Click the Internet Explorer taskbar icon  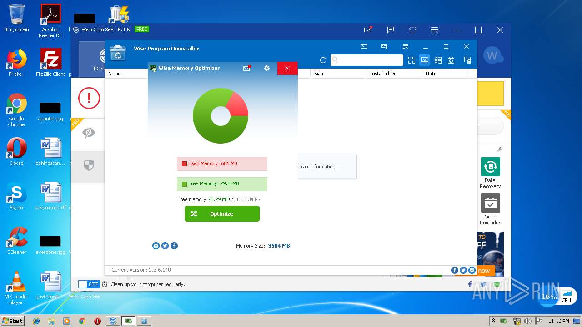(36, 321)
